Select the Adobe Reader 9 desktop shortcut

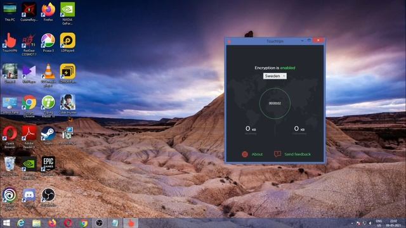click(x=29, y=137)
